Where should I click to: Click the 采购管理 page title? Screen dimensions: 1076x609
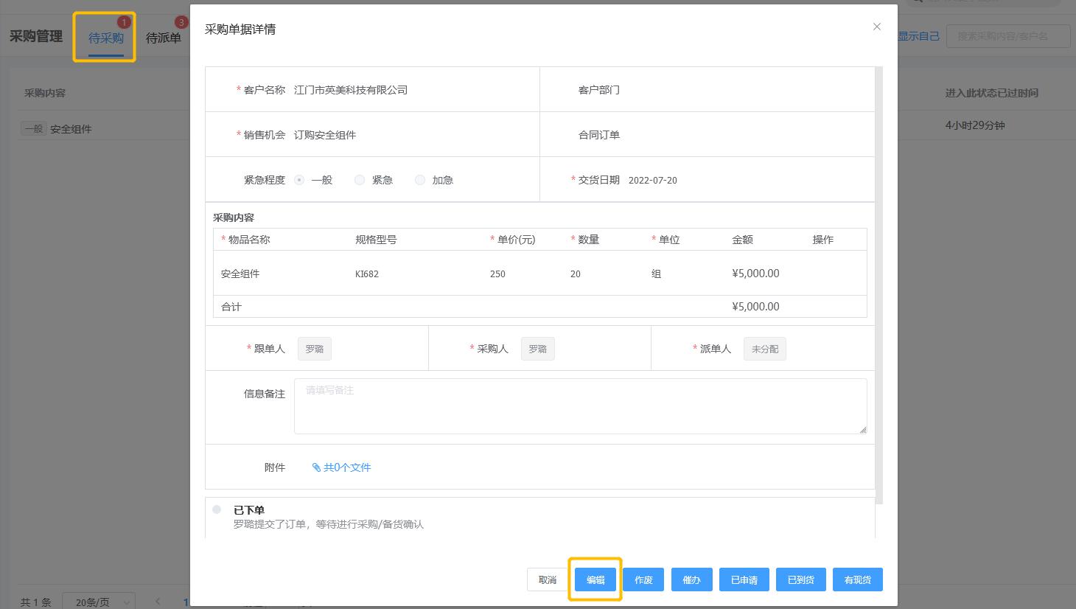tap(35, 36)
